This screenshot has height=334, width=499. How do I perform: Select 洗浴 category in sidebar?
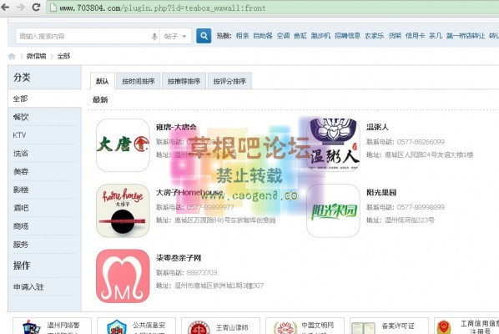(x=44, y=154)
